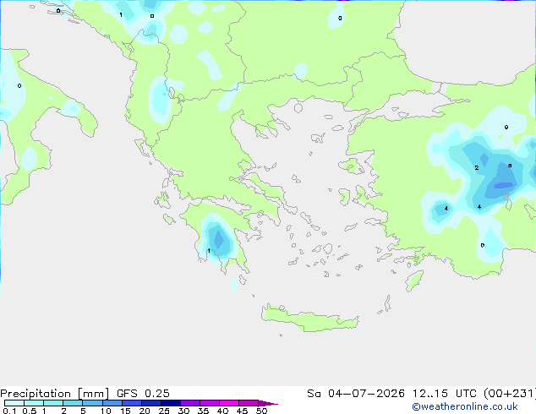Click the 35–40 mm legend swatch
This screenshot has width=536, height=414.
tap(209, 403)
